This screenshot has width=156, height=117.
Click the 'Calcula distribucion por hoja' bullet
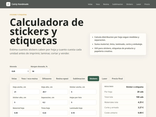(x=117, y=38)
